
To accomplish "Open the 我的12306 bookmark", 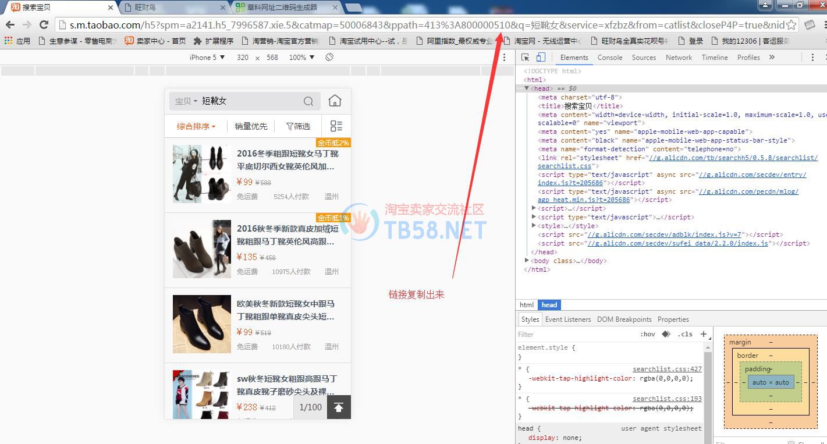I will pos(750,41).
